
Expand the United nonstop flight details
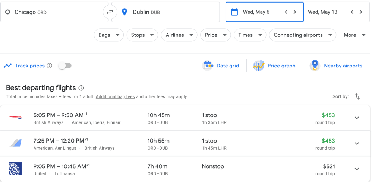pyautogui.click(x=357, y=169)
